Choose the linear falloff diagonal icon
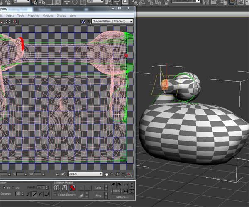Viewport: 249px width, 207px height. click(34, 194)
